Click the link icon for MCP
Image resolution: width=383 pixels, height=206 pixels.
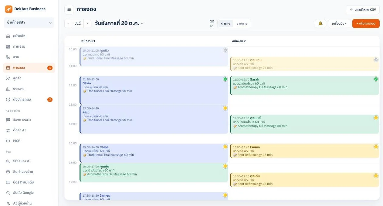coord(8,141)
